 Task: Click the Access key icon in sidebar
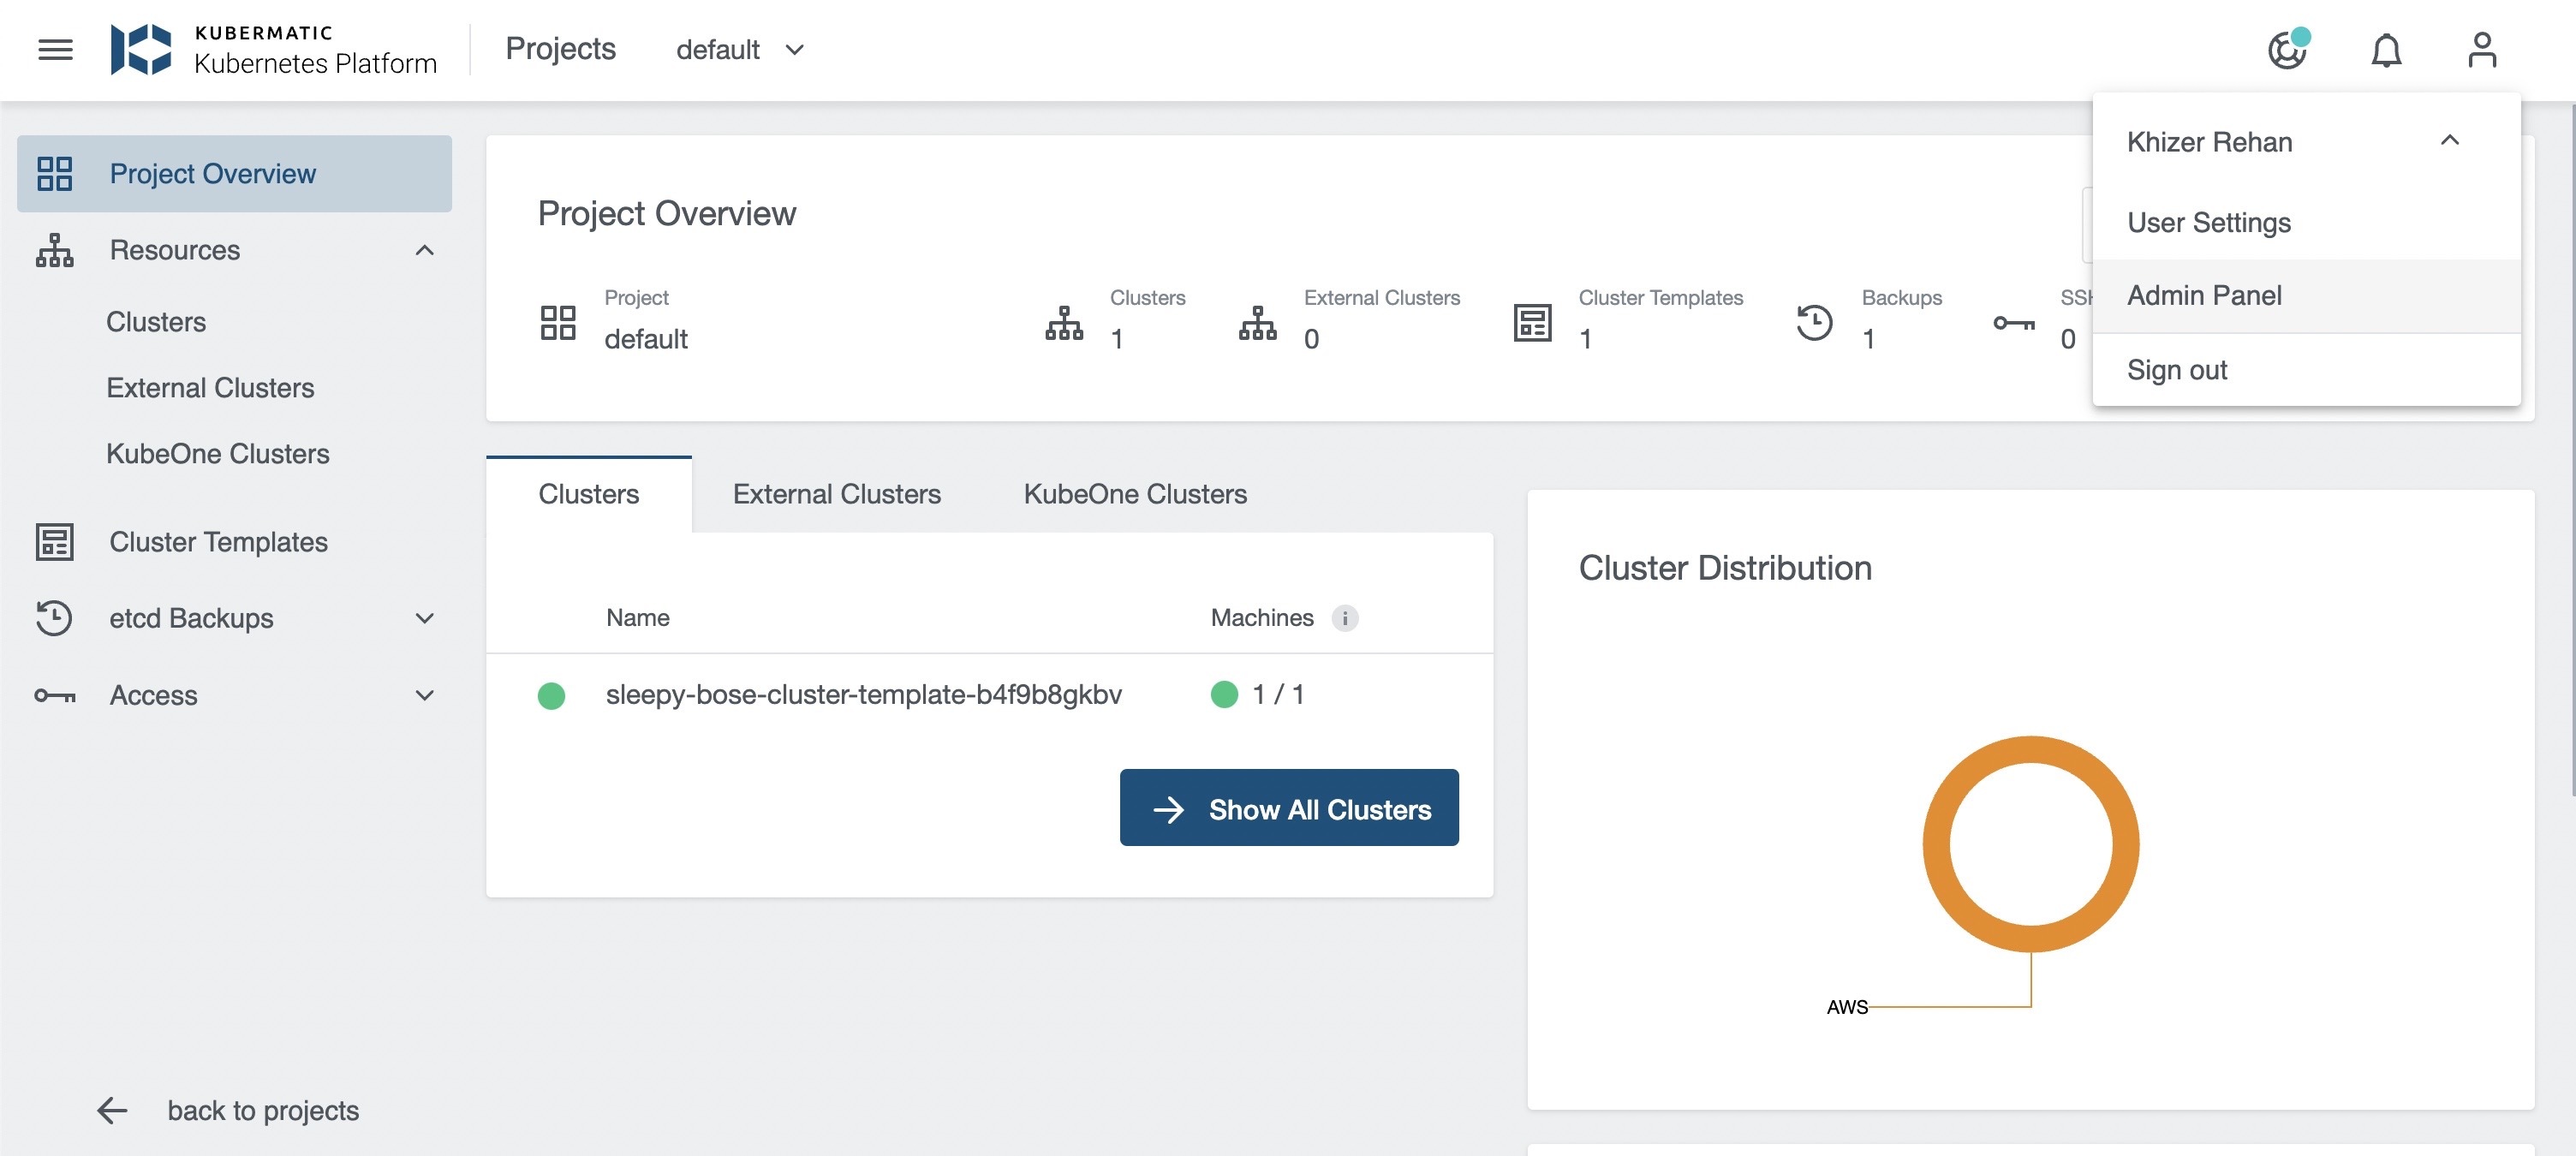click(x=55, y=695)
